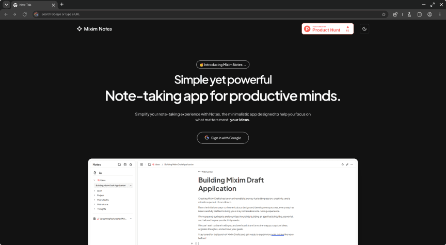The image size is (446, 245).
Task: Click the new folder icon in preview sidebar
Action: point(101,173)
